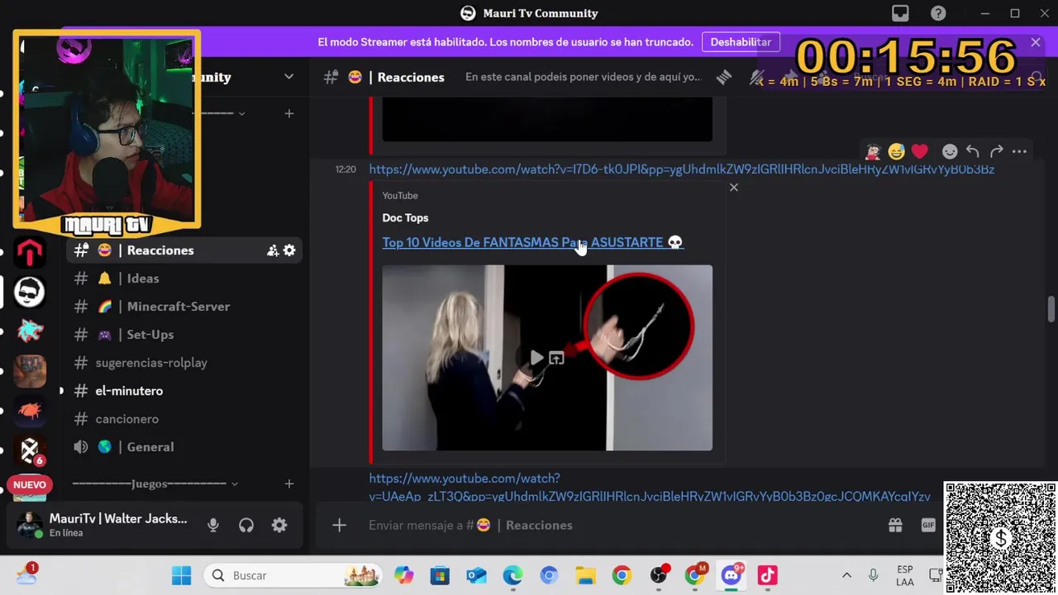Click the taskbar Buscar search box
1058x595 pixels.
293,575
